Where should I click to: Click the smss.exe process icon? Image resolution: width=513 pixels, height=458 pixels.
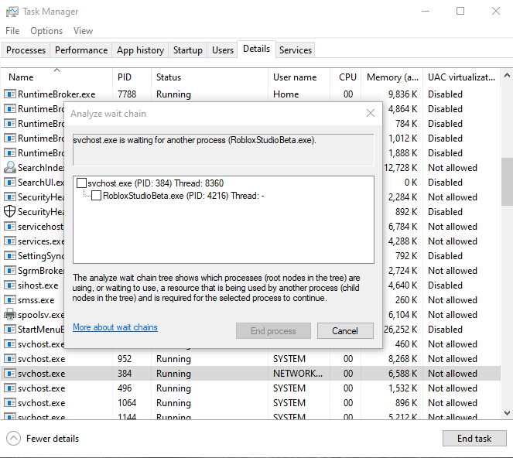(x=10, y=300)
